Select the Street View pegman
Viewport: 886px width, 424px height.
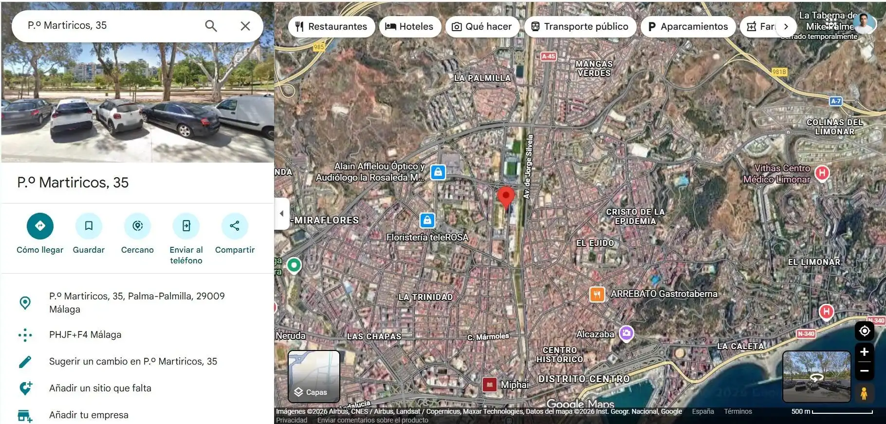pyautogui.click(x=864, y=393)
